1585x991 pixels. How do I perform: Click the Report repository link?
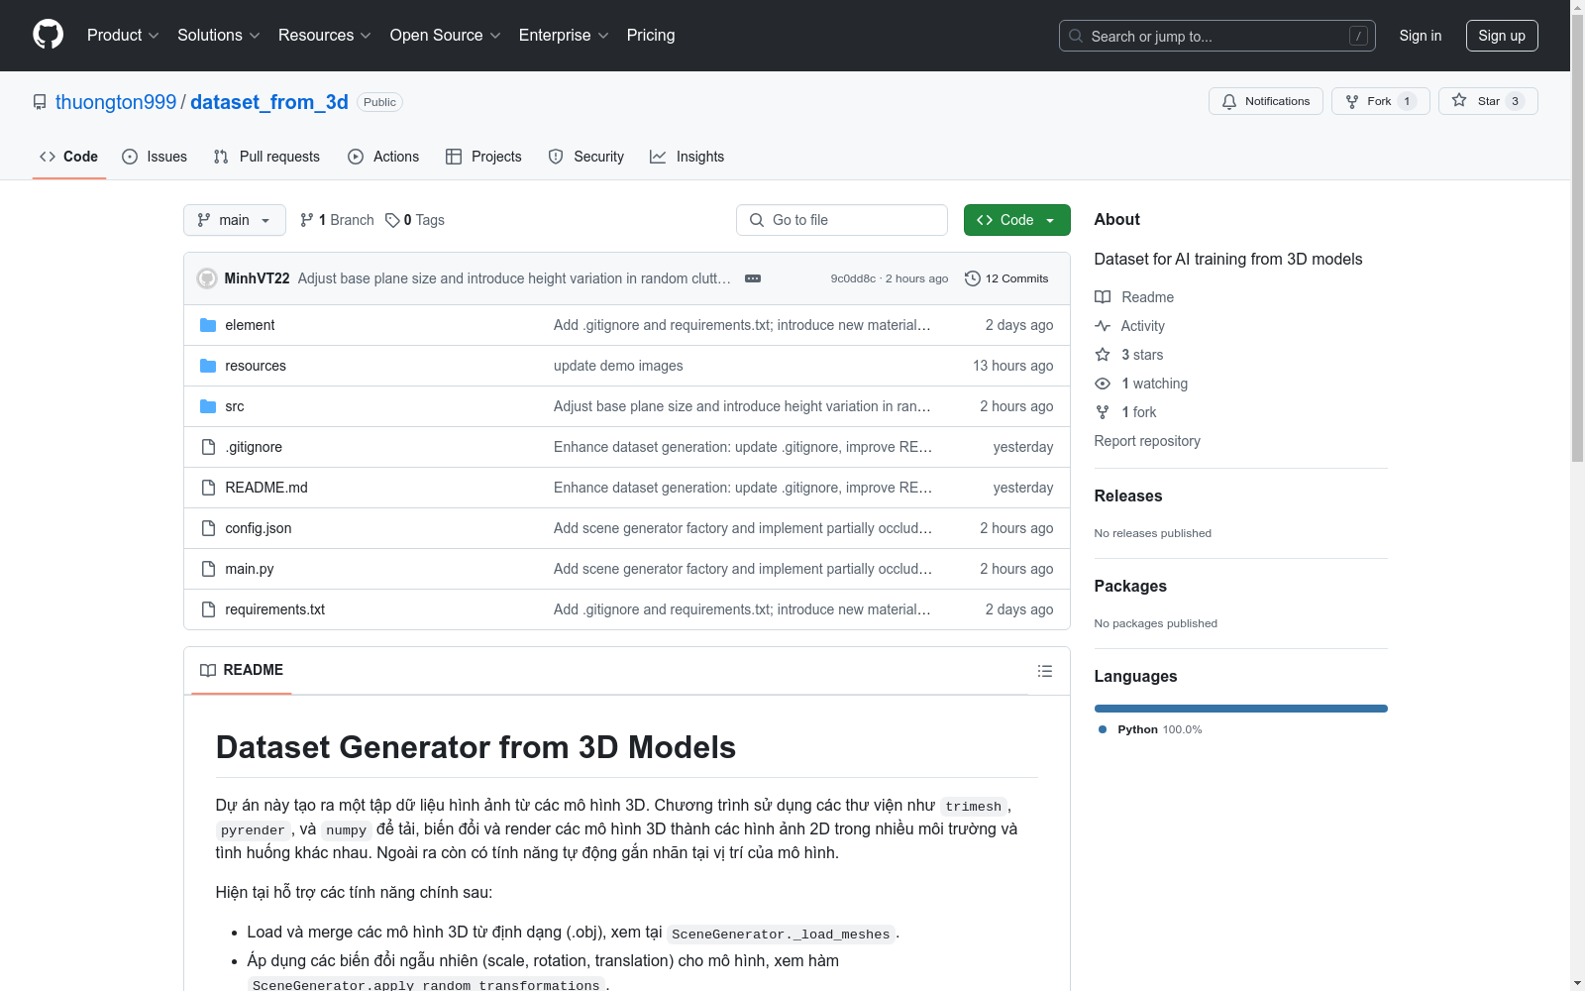pos(1147,441)
